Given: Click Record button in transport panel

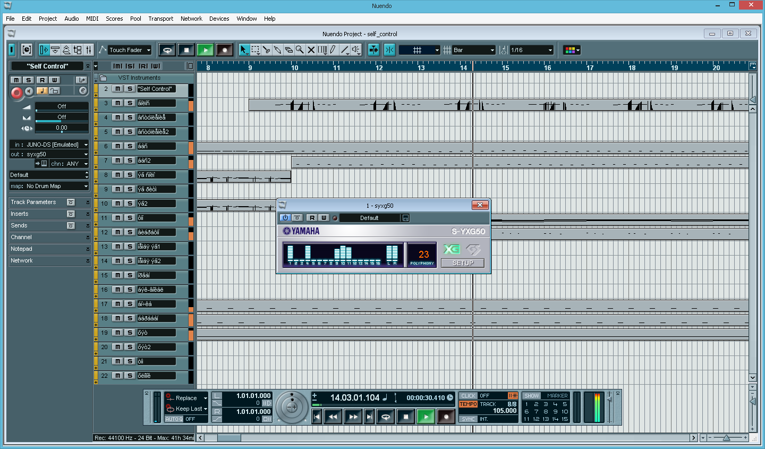Looking at the screenshot, I should click(446, 417).
